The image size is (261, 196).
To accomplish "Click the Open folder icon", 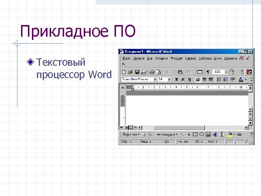I will point(130,72).
